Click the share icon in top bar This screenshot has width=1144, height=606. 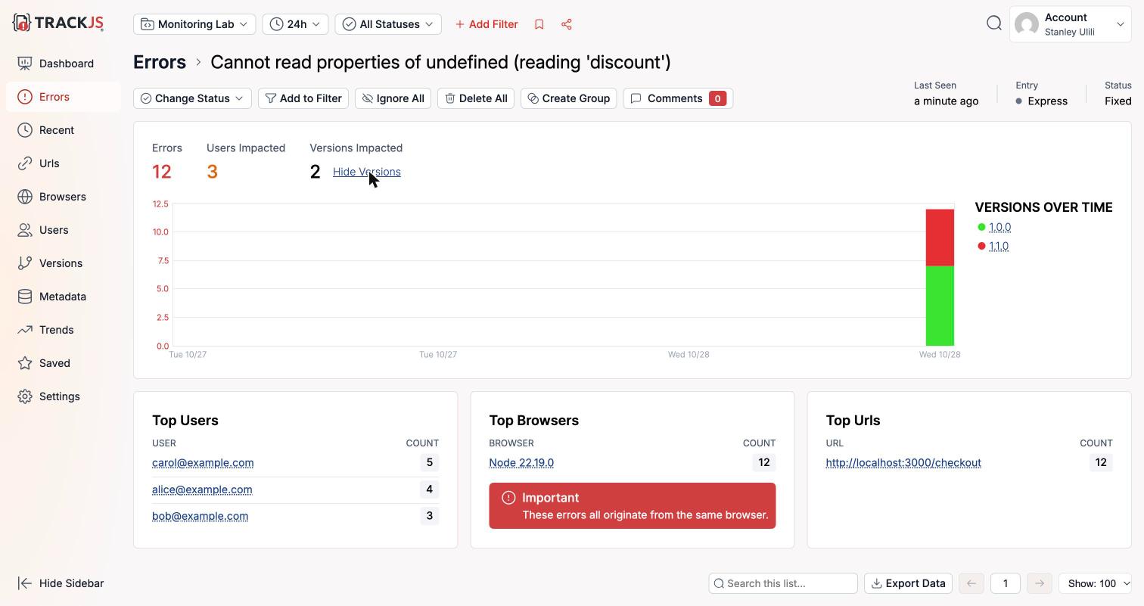point(567,24)
